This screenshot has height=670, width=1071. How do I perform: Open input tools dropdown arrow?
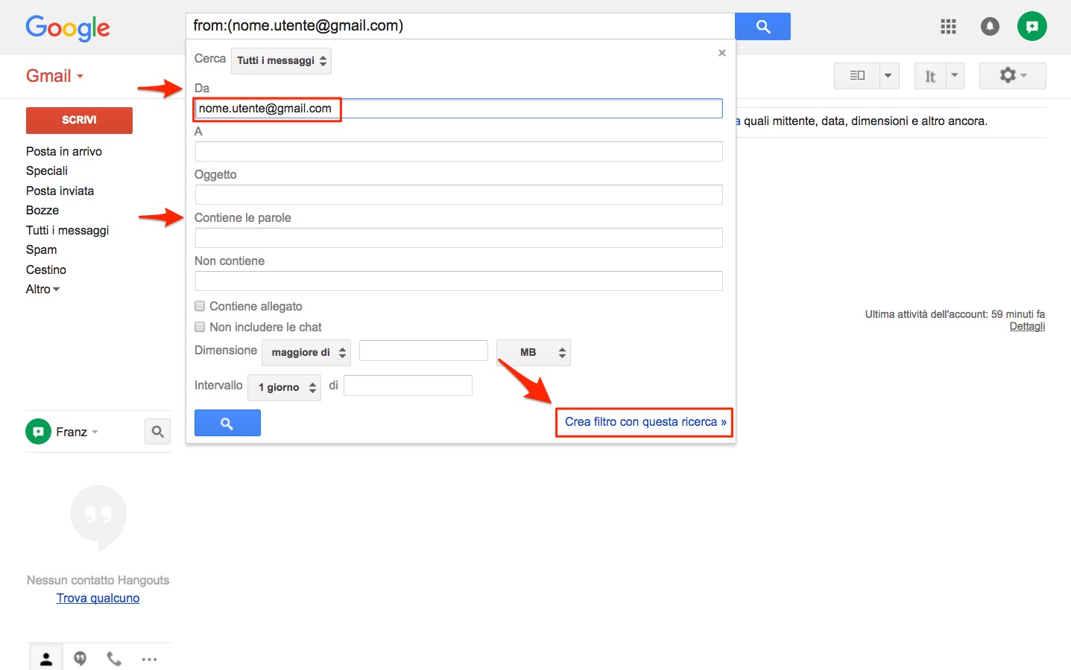pyautogui.click(x=955, y=75)
